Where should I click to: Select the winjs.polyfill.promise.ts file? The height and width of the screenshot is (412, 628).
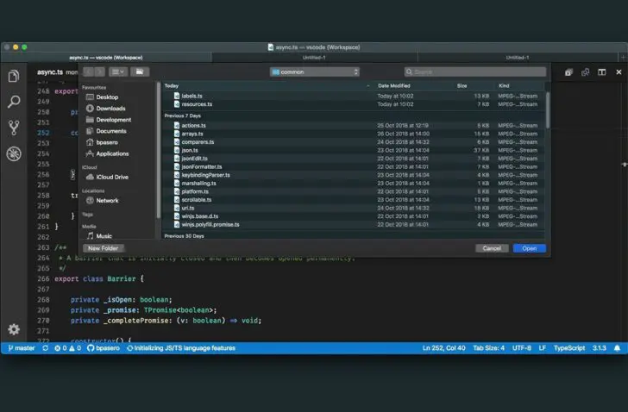tap(354, 225)
